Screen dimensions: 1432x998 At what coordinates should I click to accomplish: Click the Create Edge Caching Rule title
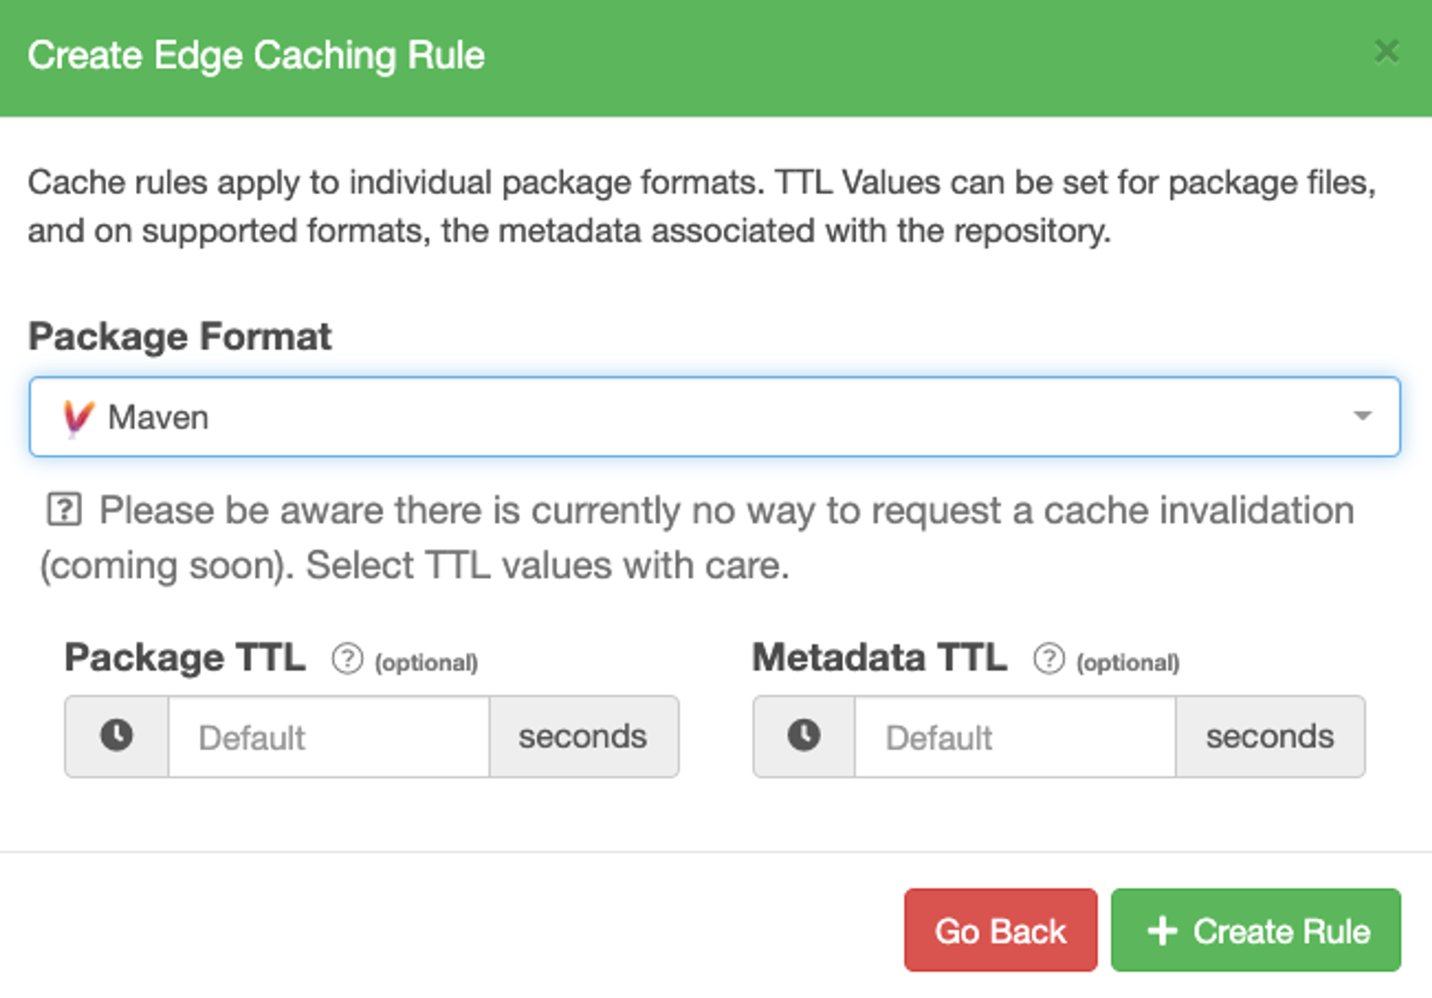(x=256, y=56)
